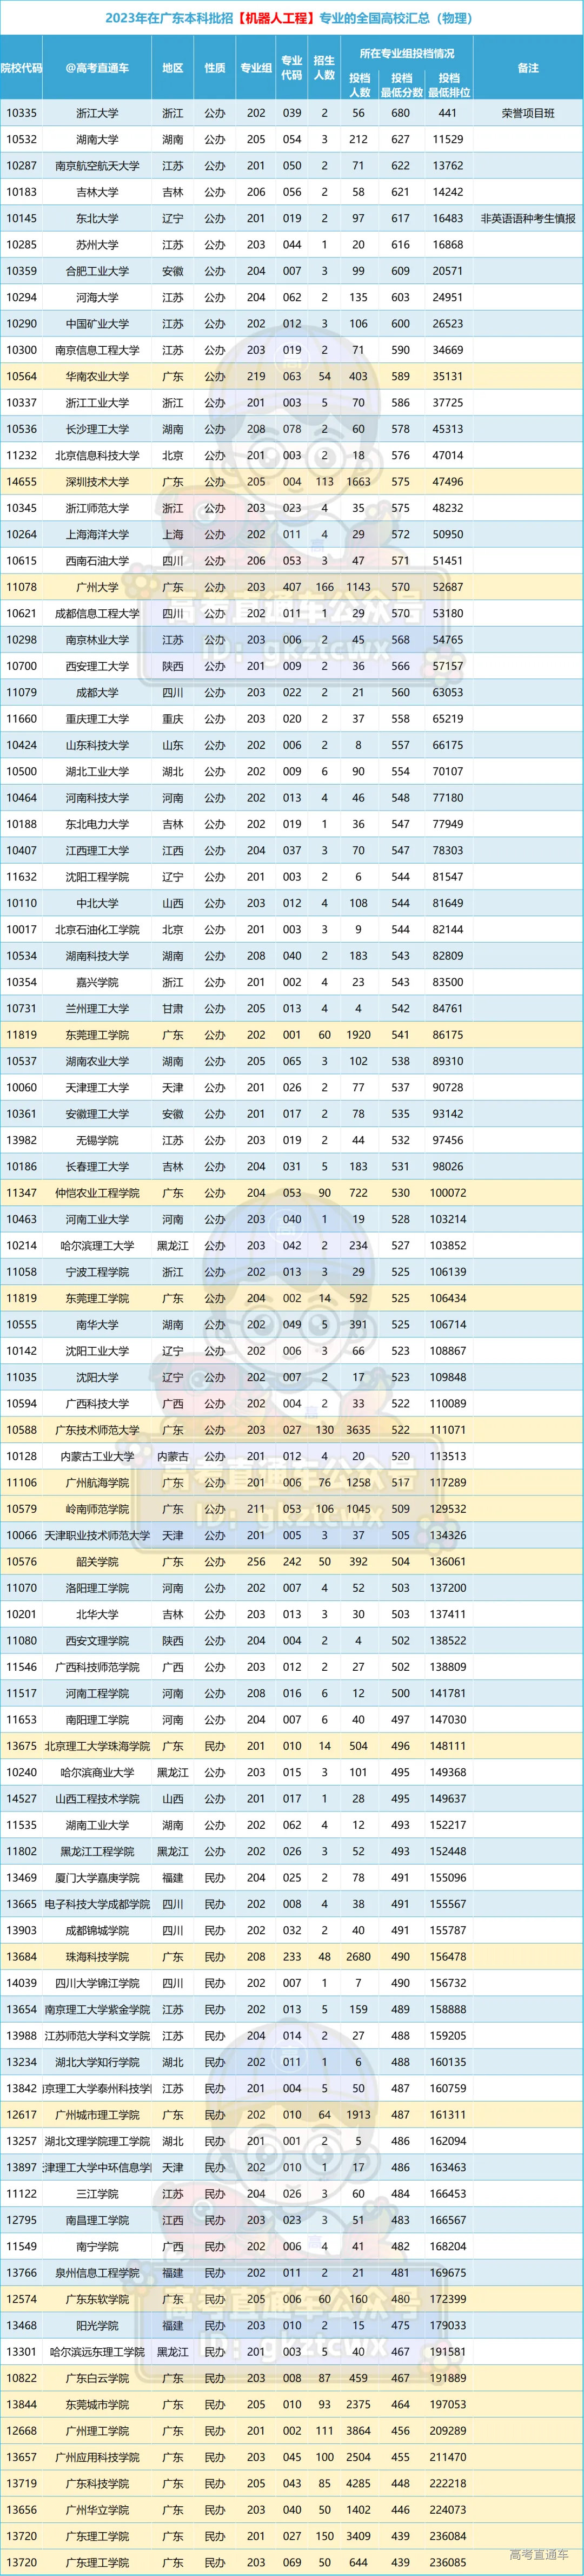Click the 专业组 column header
Screen dimensions: 584x2576
(256, 68)
